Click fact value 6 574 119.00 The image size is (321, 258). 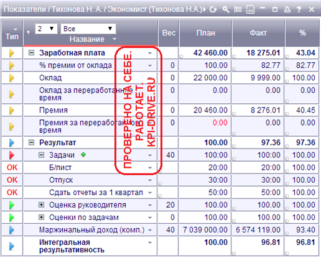point(258,230)
